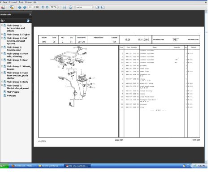Expand Main Group 0: Accessories and others

[2, 25]
